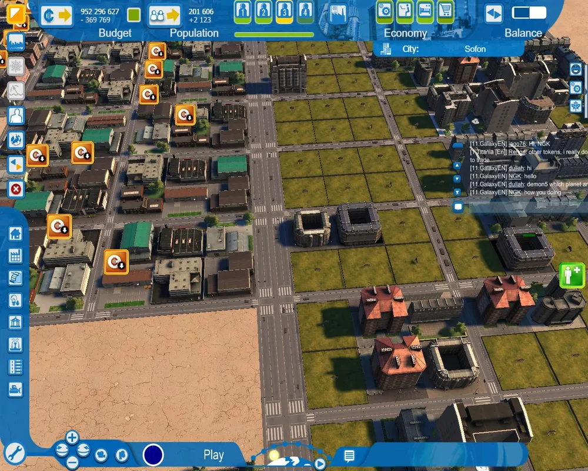Click the sun marker on day cycle

coord(274,455)
